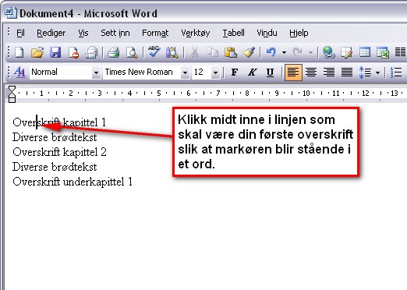Open the Times New Roman font dropdown arrow
The height and width of the screenshot is (290, 407).
click(185, 72)
